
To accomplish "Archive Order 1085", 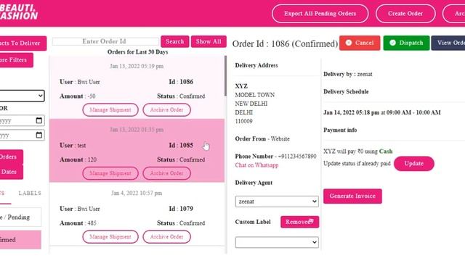I will point(166,173).
